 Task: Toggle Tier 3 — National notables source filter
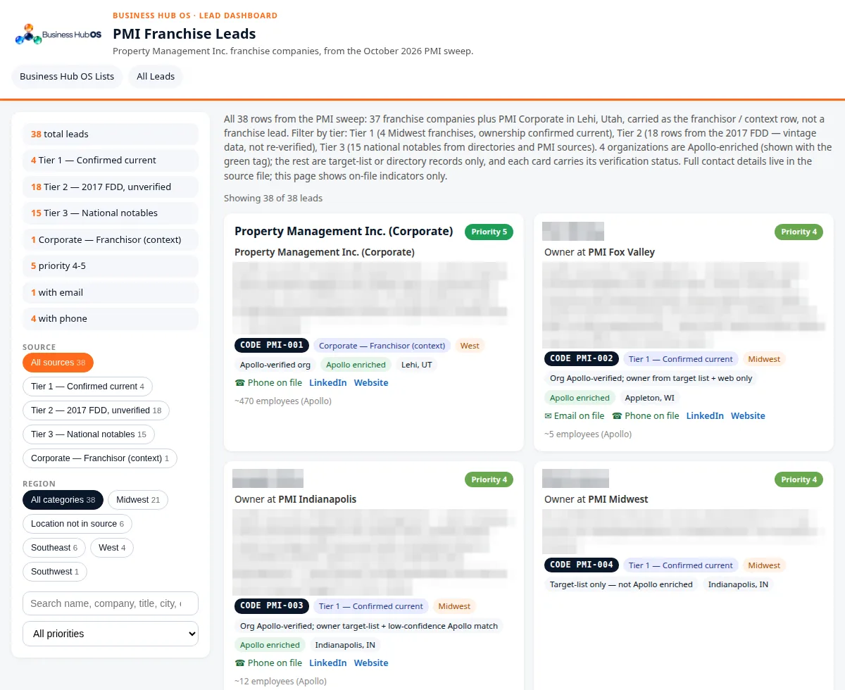click(89, 434)
